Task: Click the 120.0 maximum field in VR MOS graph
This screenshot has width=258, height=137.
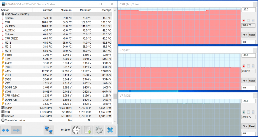Action: [248, 101]
